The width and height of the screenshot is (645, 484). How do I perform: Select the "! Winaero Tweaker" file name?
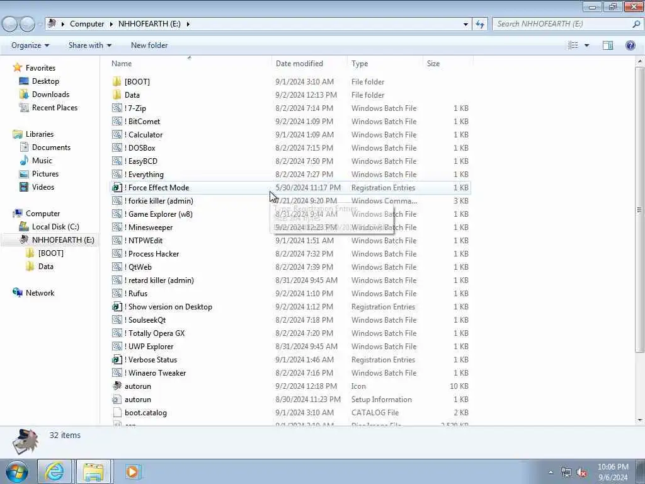click(155, 373)
